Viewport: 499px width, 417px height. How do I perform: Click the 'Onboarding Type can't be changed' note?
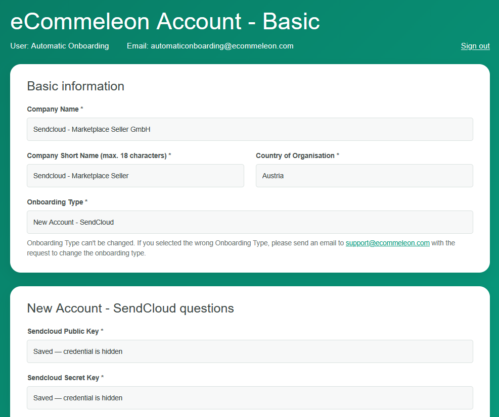[241, 248]
